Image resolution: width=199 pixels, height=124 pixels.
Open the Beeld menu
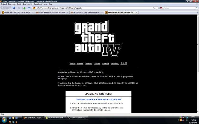tap(19, 4)
